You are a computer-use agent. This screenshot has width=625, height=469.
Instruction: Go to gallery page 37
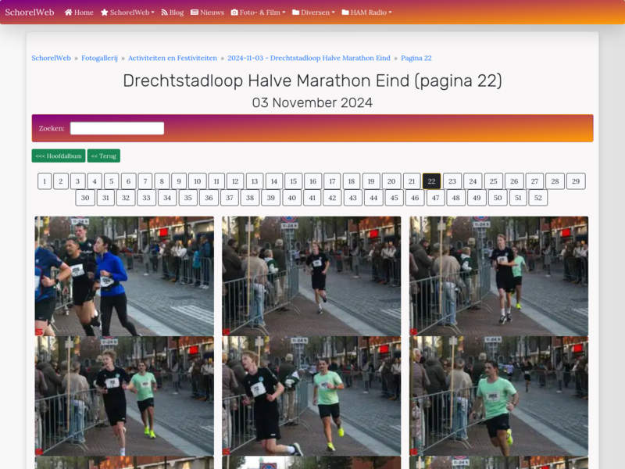(x=230, y=198)
